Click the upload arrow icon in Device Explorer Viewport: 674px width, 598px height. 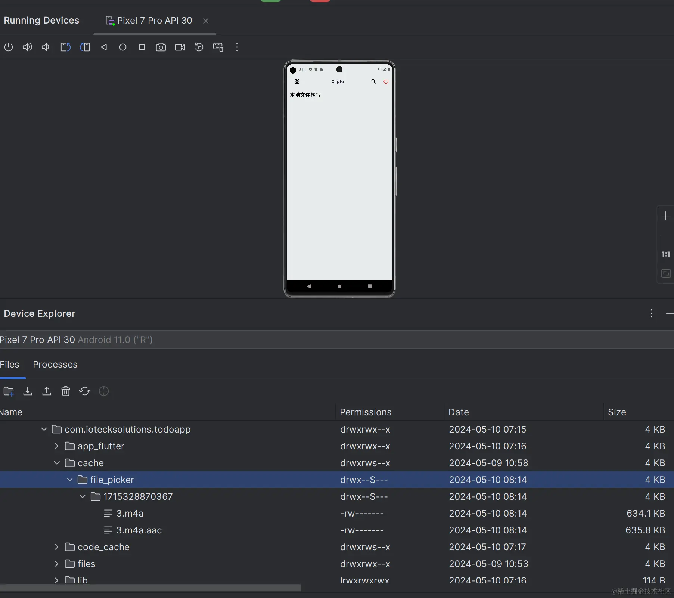click(x=47, y=391)
